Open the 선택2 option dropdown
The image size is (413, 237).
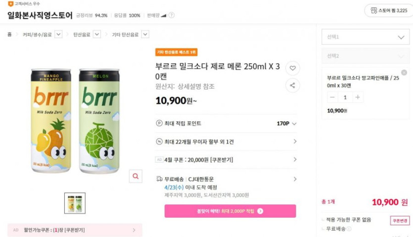pyautogui.click(x=365, y=56)
